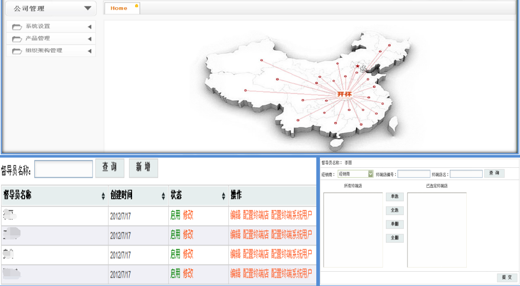This screenshot has width=520, height=286.
Task: Click the red star marker on map
Action: [357, 66]
